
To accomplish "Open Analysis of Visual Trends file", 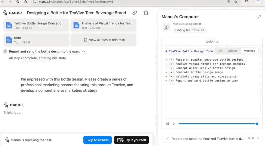I will [x=104, y=25].
